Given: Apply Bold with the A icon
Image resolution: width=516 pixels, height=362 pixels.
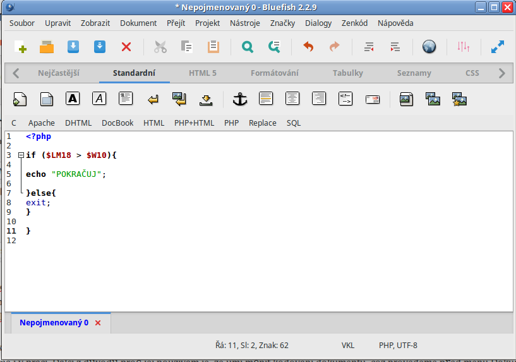Looking at the screenshot, I should (73, 99).
